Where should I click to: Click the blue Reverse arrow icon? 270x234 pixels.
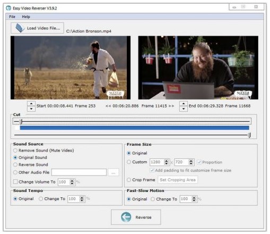coord(126,217)
